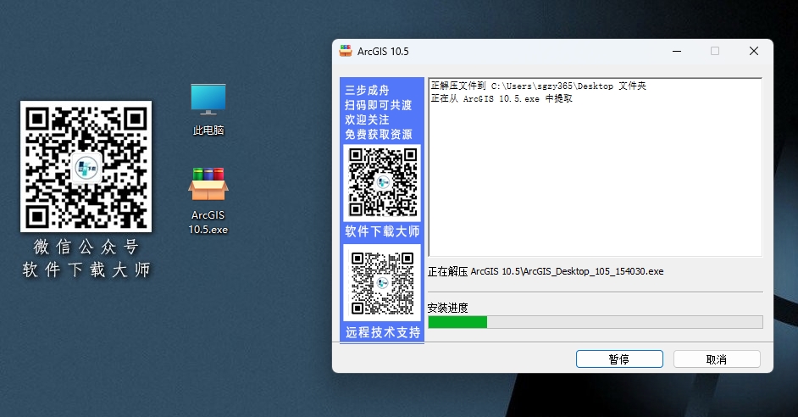This screenshot has width=798, height=417.
Task: Click the green 安装进度 progress bar
Action: point(595,322)
